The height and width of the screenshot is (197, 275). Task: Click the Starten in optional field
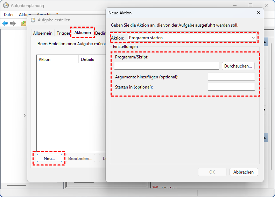(x=231, y=87)
